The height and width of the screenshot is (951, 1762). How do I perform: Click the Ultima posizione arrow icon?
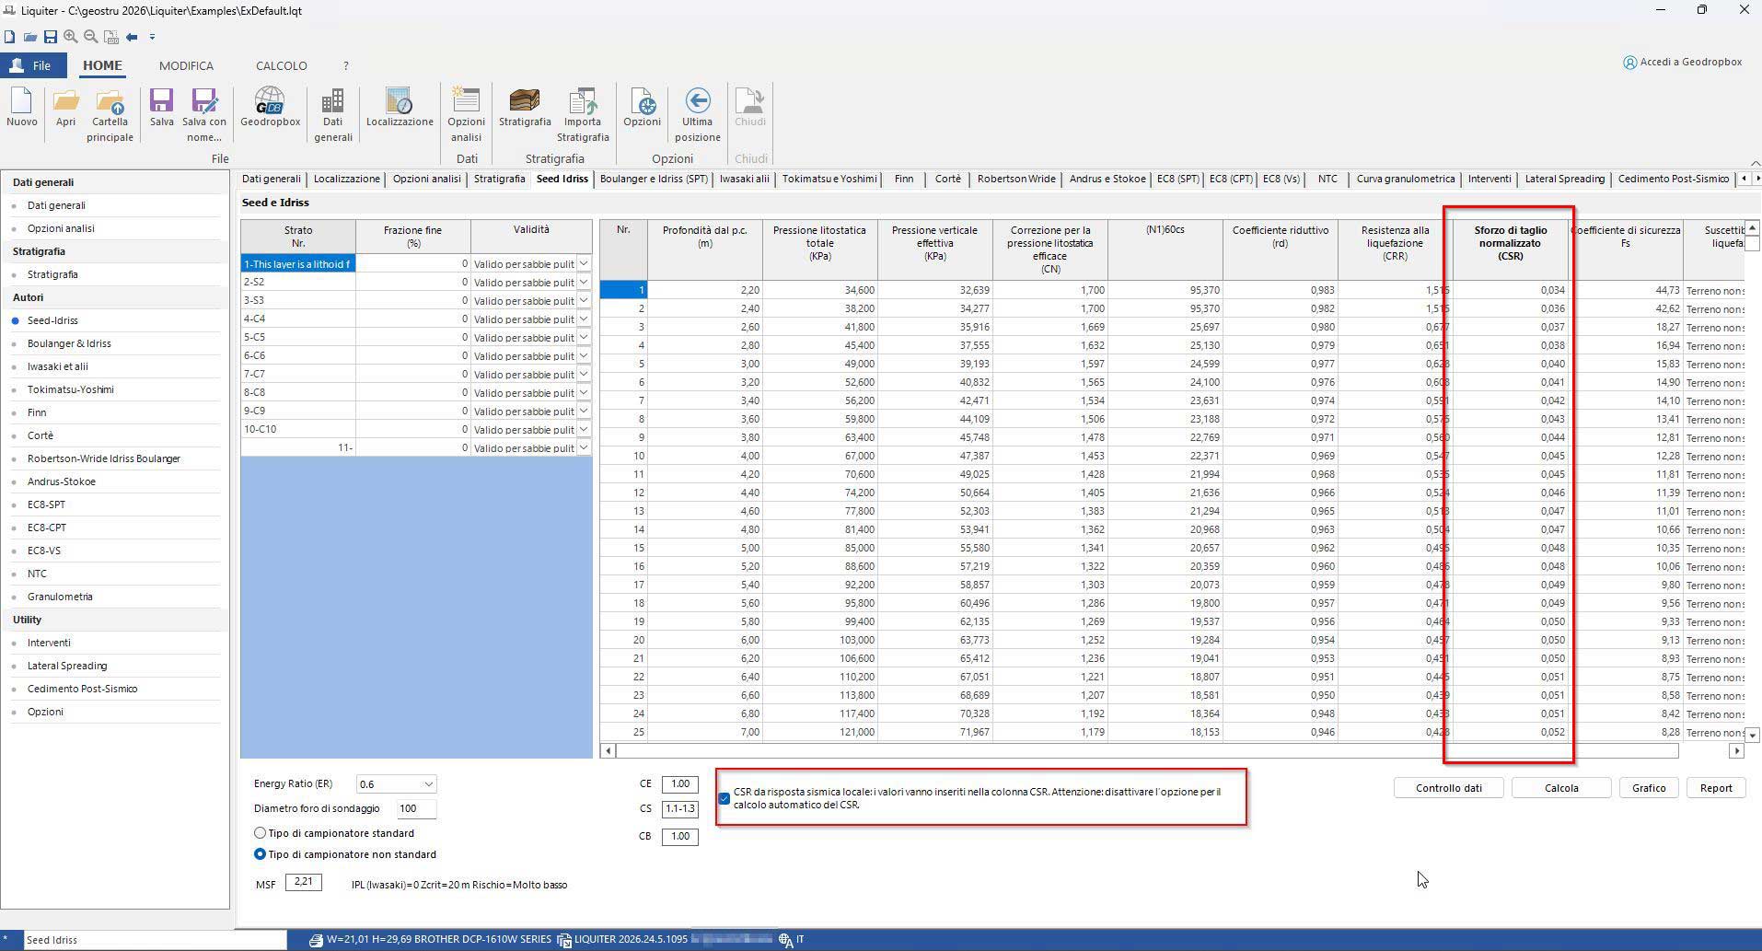coord(697,101)
